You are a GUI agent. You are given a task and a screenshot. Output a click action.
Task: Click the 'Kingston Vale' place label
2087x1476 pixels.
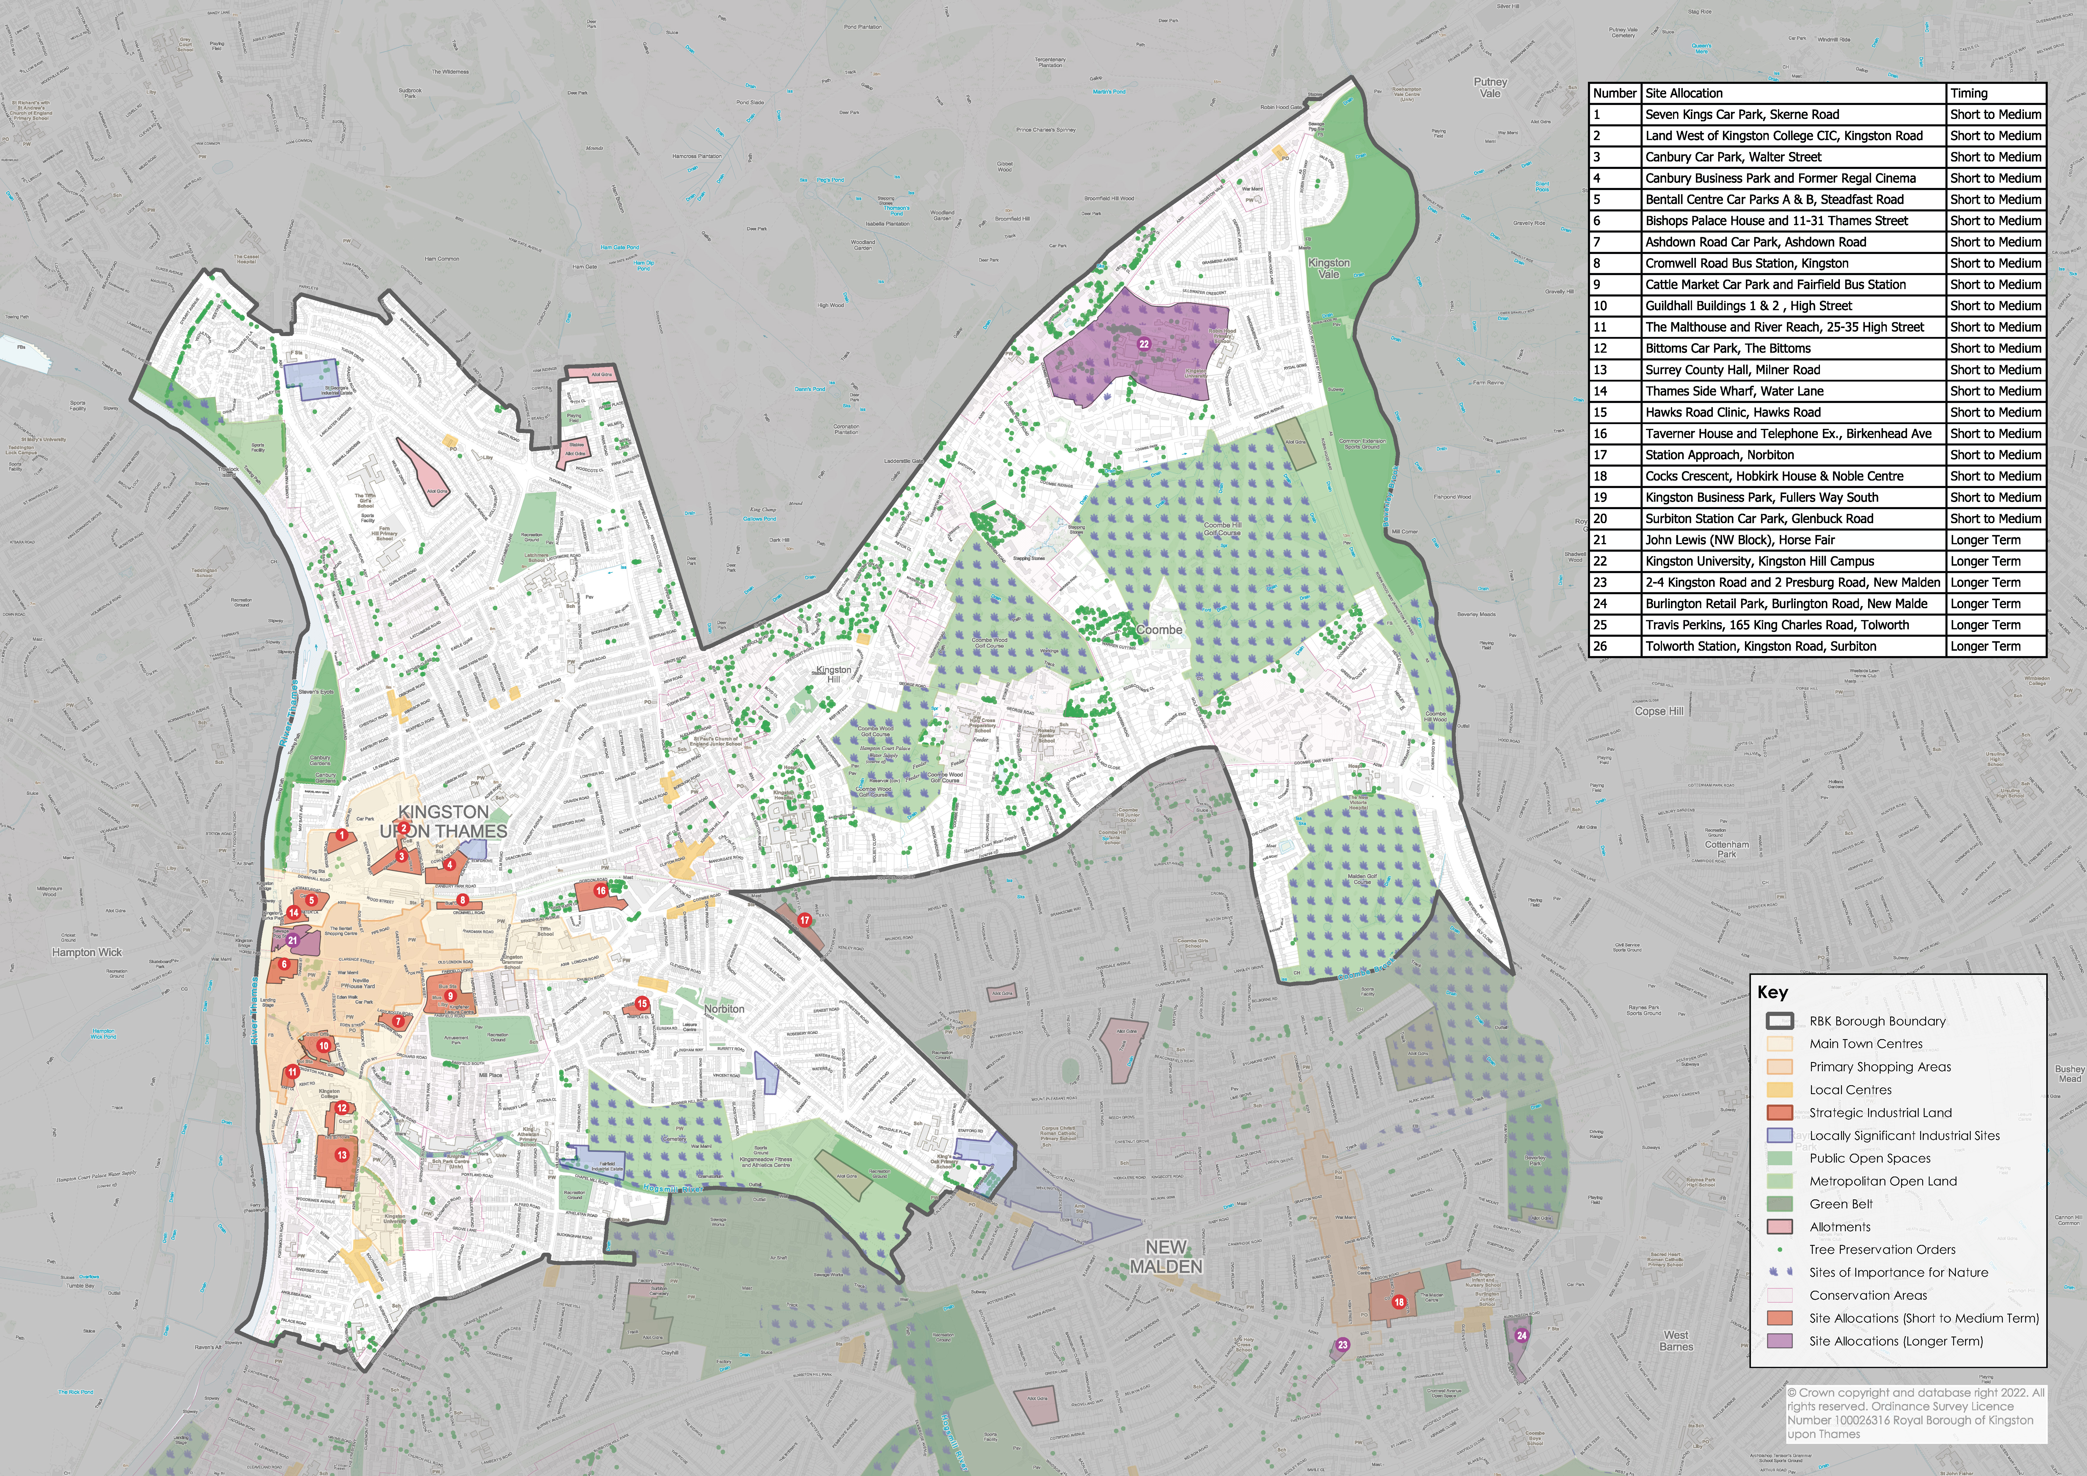pos(1329,268)
